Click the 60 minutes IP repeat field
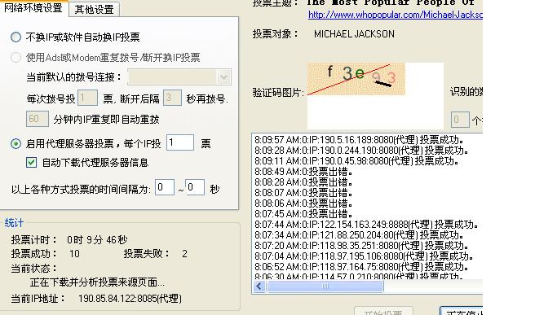557x315 pixels. [x=38, y=119]
